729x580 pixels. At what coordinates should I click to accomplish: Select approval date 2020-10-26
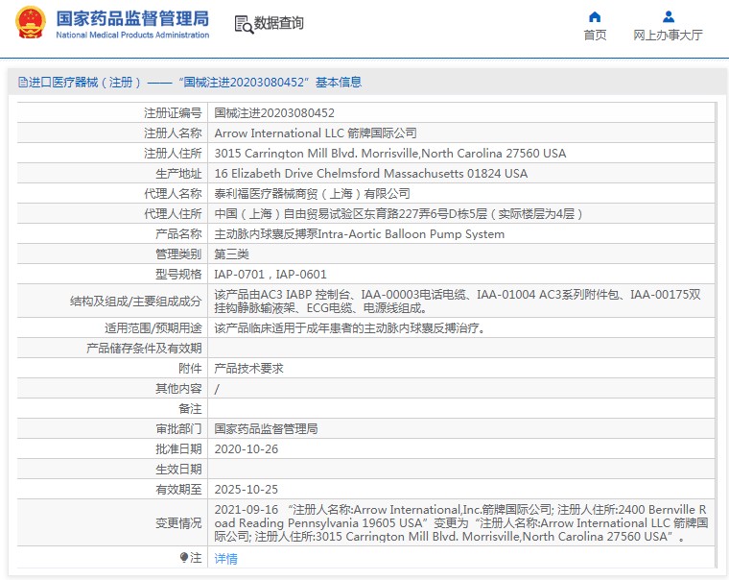tap(247, 449)
